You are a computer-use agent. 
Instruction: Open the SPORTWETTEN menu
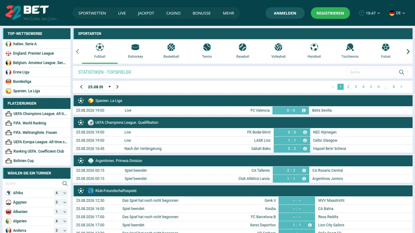(92, 13)
